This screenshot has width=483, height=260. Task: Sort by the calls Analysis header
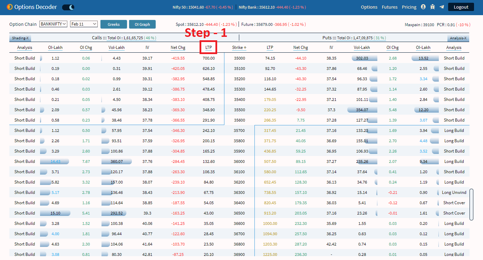pyautogui.click(x=25, y=48)
